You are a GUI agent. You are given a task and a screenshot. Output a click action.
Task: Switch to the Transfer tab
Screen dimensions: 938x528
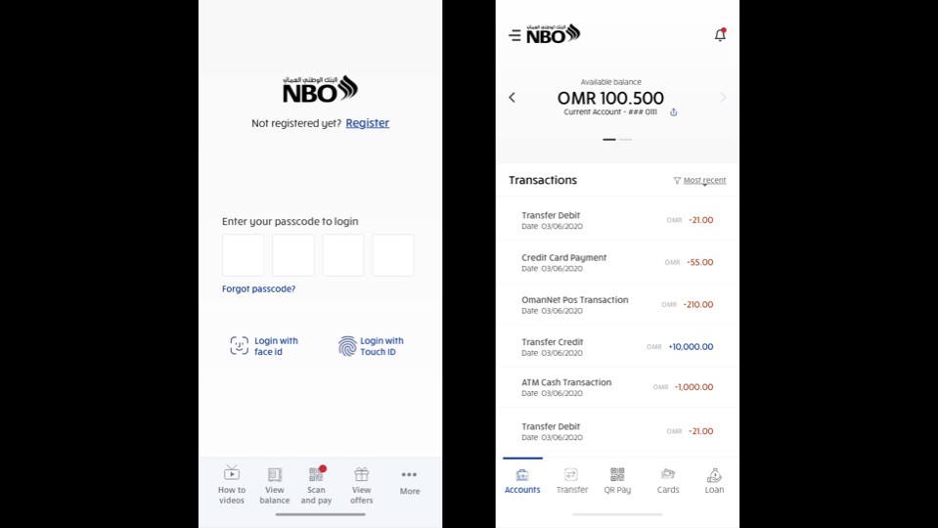click(x=572, y=481)
